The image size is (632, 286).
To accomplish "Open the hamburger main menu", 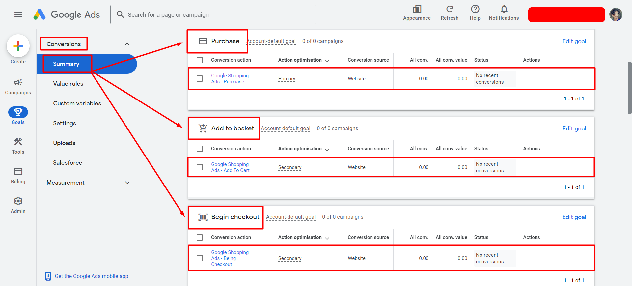I will (x=18, y=14).
